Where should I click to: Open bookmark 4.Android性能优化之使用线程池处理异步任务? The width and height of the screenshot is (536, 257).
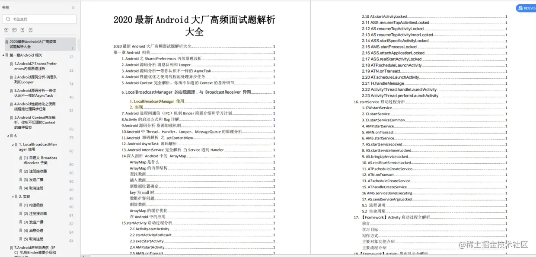tap(35, 106)
